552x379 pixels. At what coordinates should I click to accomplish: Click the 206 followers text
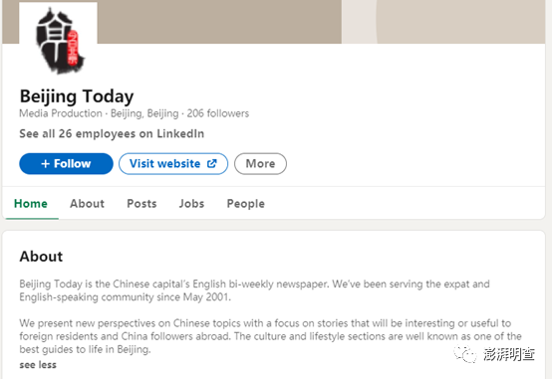(217, 113)
